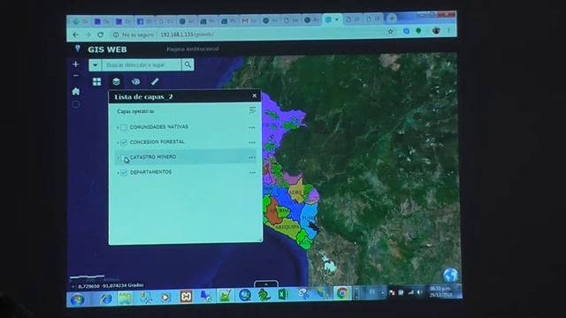Go back with browser back arrow
Image resolution: width=566 pixels, height=318 pixels.
tap(75, 34)
